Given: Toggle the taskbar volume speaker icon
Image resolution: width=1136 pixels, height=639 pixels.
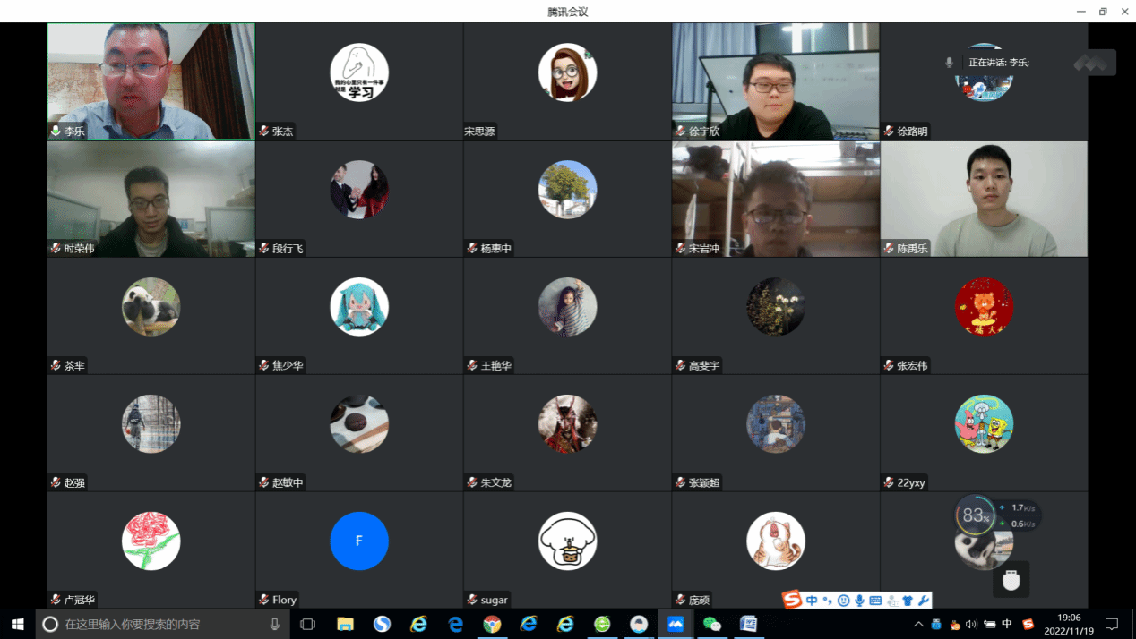Looking at the screenshot, I should click(x=971, y=624).
